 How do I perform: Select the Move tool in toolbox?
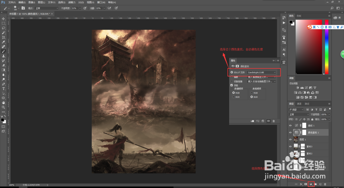3,19
